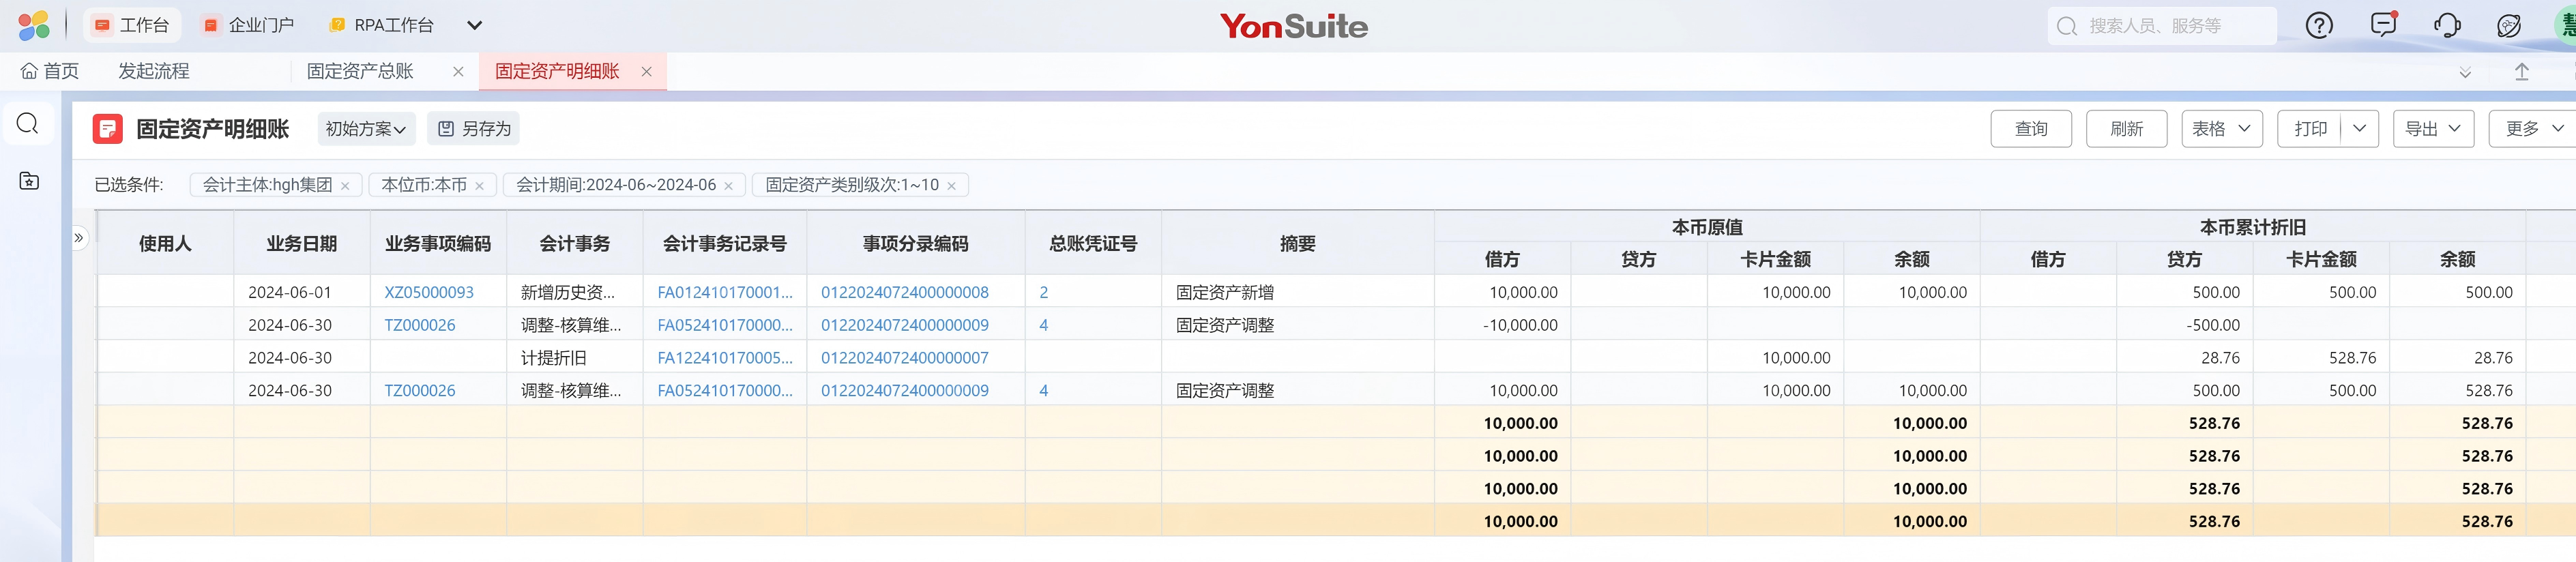
Task: Open the favorites folder icon in sidebar
Action: click(x=29, y=181)
